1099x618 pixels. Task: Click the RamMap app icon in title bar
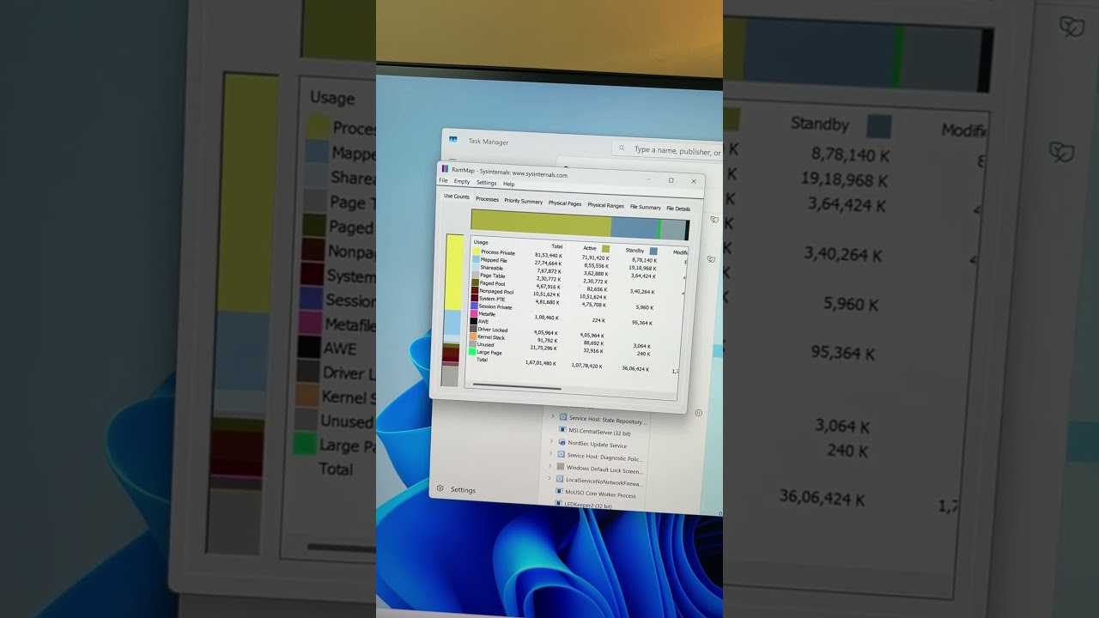[x=445, y=169]
